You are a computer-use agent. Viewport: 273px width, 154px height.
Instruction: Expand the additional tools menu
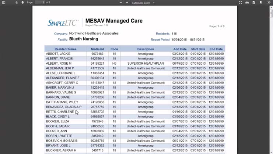tap(269, 3)
